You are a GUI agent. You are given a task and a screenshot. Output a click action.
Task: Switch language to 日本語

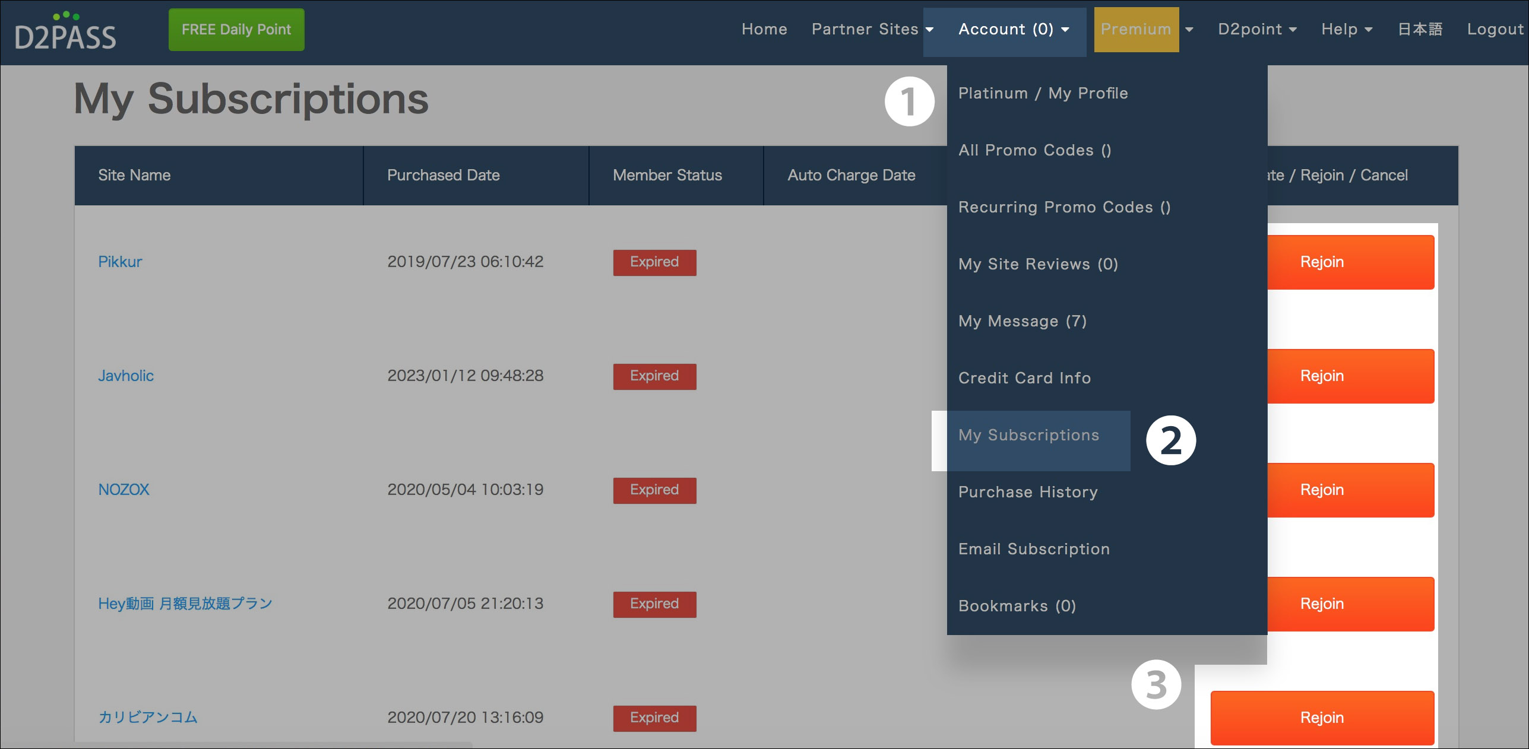click(1420, 29)
